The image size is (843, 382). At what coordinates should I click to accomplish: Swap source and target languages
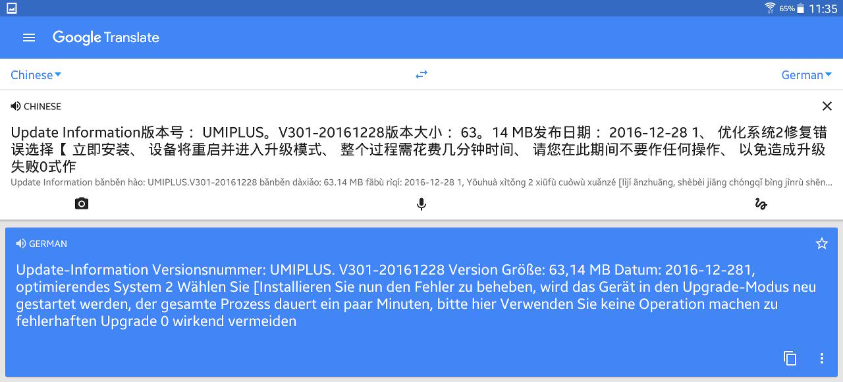coord(421,74)
